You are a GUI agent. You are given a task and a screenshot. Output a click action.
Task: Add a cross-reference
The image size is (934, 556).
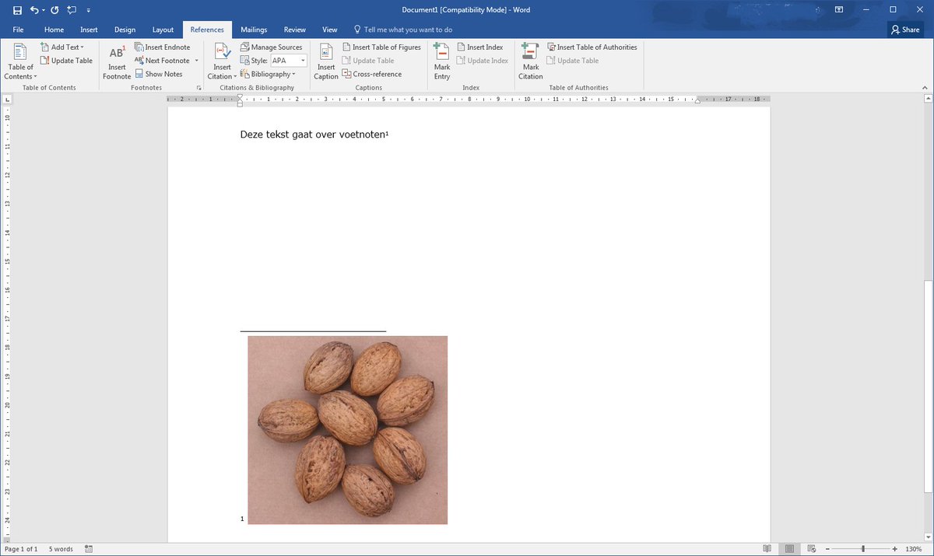point(372,74)
